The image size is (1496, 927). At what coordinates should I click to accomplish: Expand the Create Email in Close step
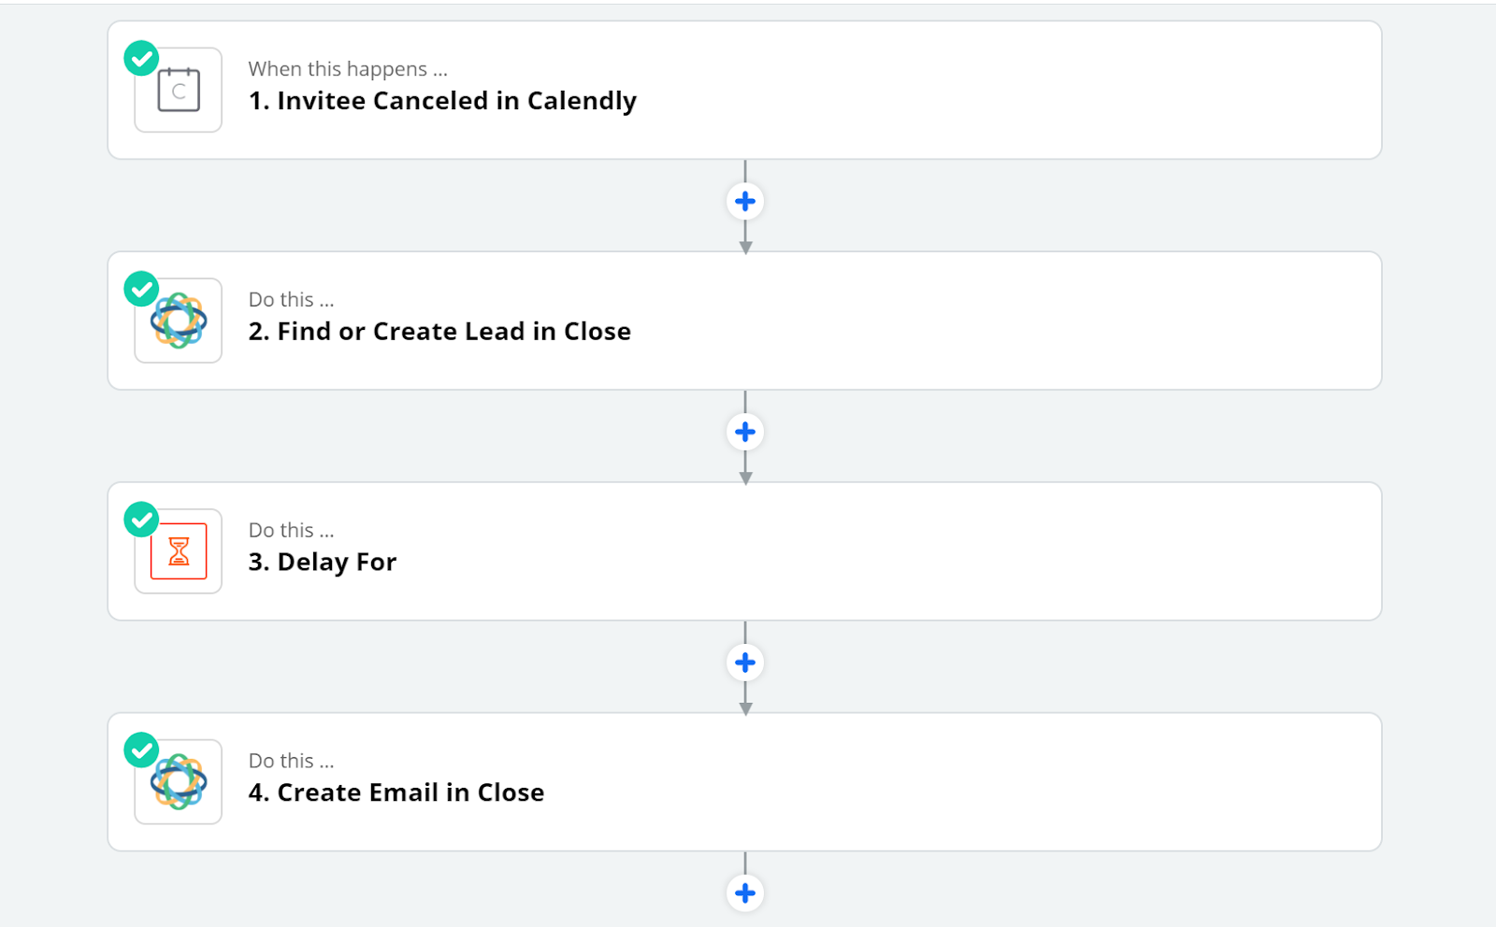[744, 782]
